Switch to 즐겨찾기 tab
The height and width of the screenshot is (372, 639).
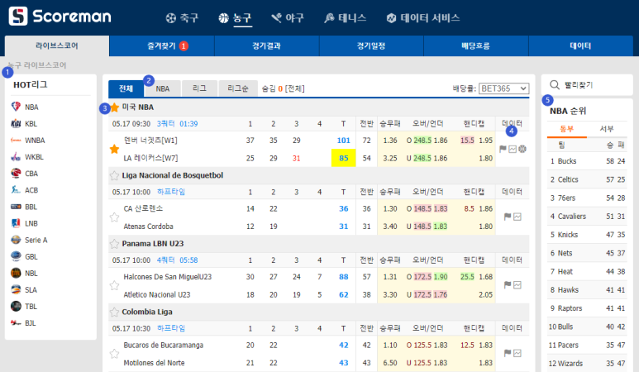[162, 45]
